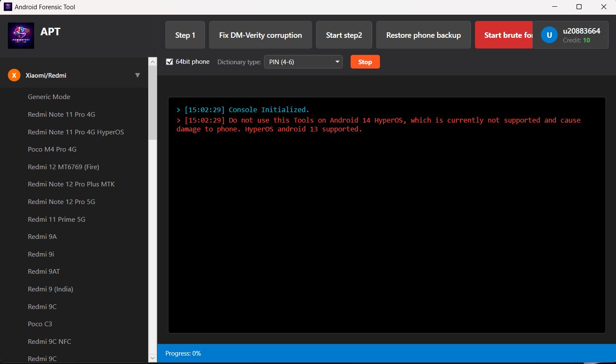Select Generic Mode in the device list
This screenshot has height=364, width=616.
(49, 97)
